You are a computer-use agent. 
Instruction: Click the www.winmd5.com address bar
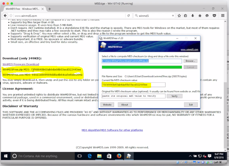tap(70, 16)
